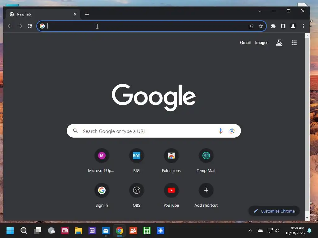Open the Mail app on the taskbar
The image size is (318, 238).
tap(106, 231)
